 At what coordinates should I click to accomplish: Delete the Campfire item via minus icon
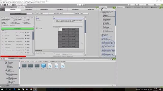coord(29,36)
